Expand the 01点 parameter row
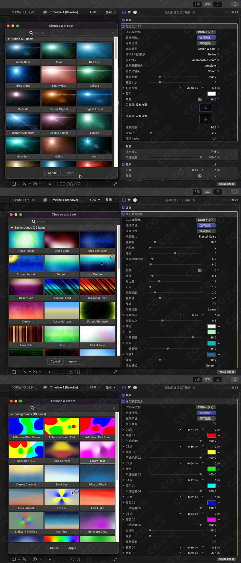241x563 pixels. point(123,430)
